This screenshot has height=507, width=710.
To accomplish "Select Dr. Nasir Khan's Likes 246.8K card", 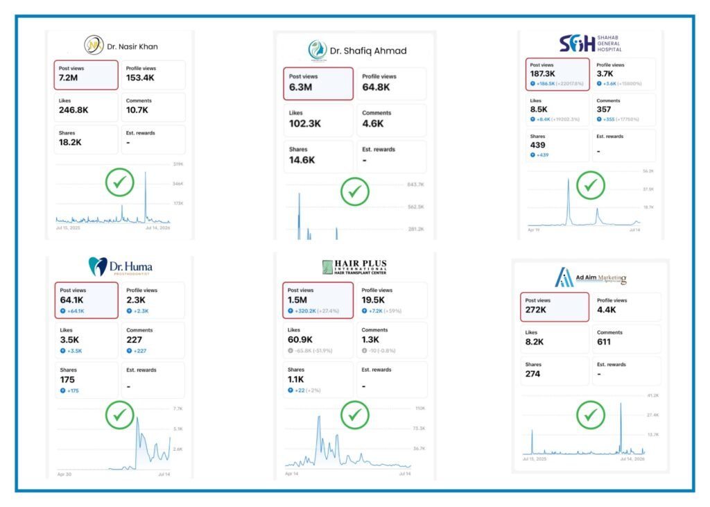I will [86, 108].
